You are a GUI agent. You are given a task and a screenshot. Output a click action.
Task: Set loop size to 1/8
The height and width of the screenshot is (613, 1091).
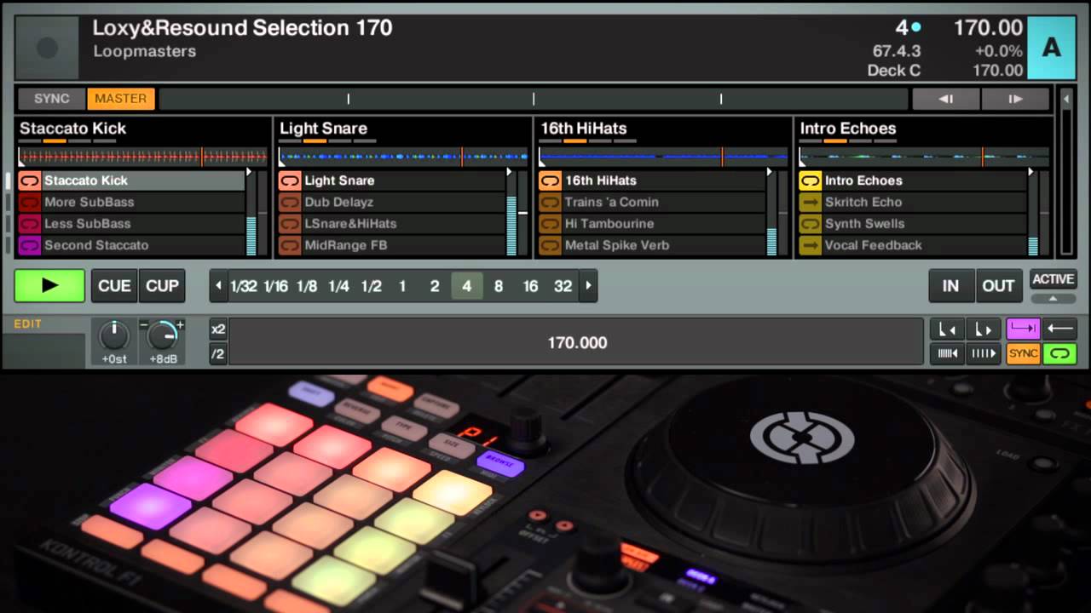[x=307, y=286]
